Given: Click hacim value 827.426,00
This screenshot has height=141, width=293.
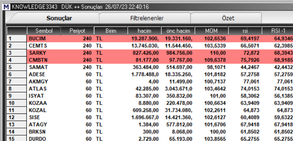Looking at the screenshot, I should click(146, 53).
